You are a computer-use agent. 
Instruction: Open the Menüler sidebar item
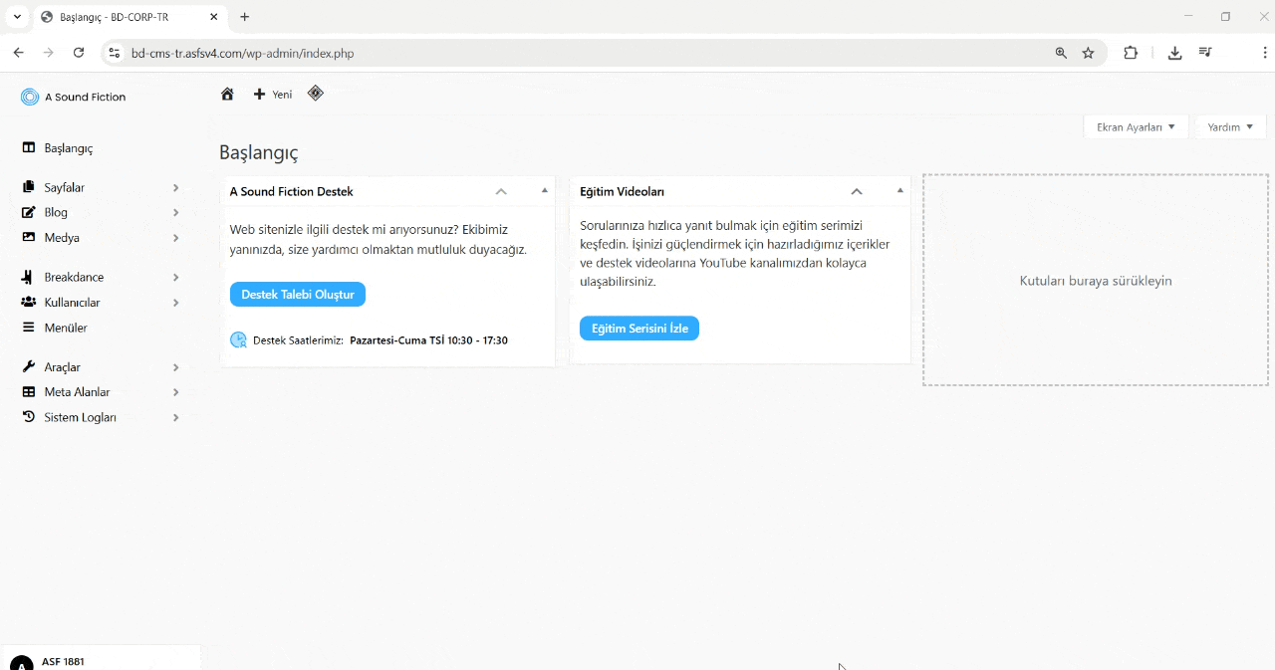[x=66, y=329]
